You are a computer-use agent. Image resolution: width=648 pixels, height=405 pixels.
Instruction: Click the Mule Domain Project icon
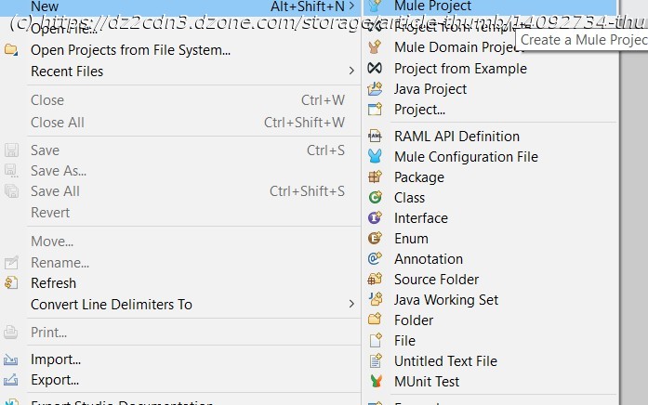tap(375, 47)
